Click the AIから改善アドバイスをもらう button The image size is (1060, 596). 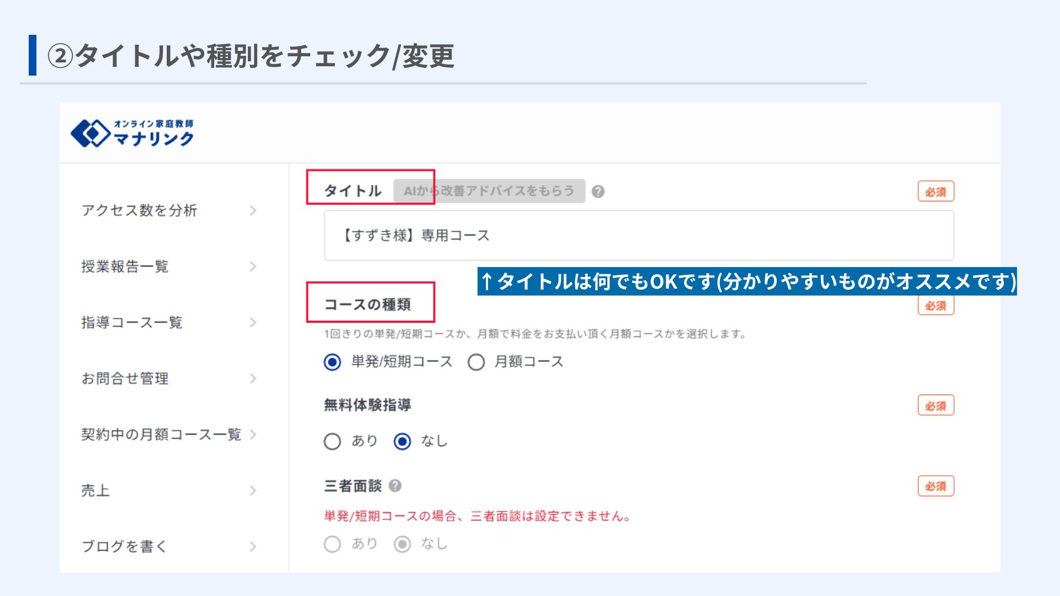tap(489, 191)
